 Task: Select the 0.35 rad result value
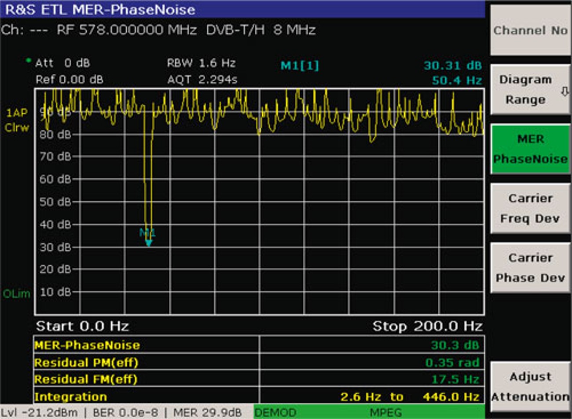click(452, 363)
